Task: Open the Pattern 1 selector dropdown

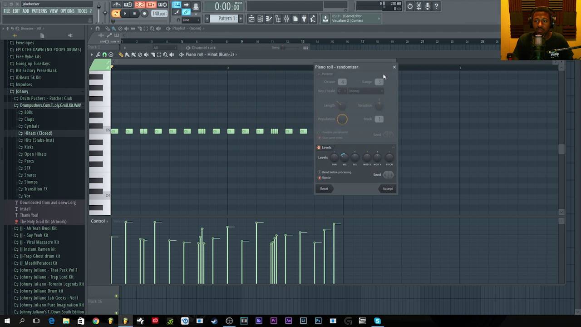Action: click(227, 19)
